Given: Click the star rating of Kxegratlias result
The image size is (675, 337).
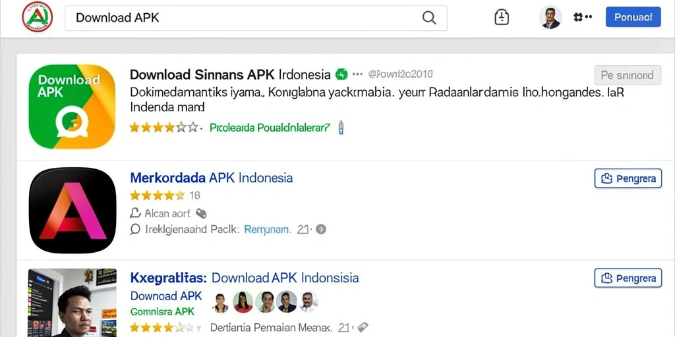Looking at the screenshot, I should point(165,328).
